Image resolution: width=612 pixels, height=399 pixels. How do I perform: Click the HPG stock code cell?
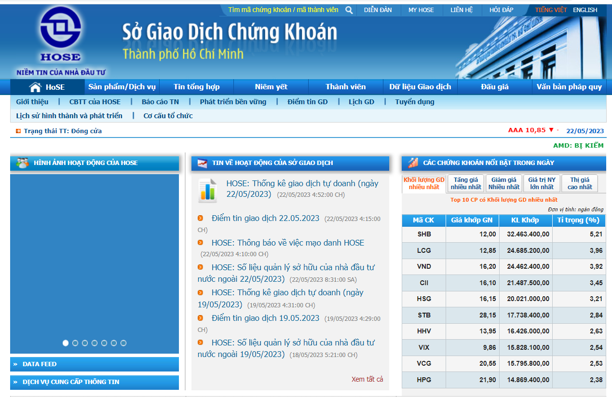click(424, 380)
